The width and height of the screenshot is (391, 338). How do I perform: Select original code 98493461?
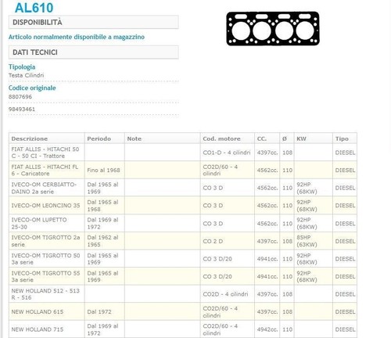coord(22,110)
